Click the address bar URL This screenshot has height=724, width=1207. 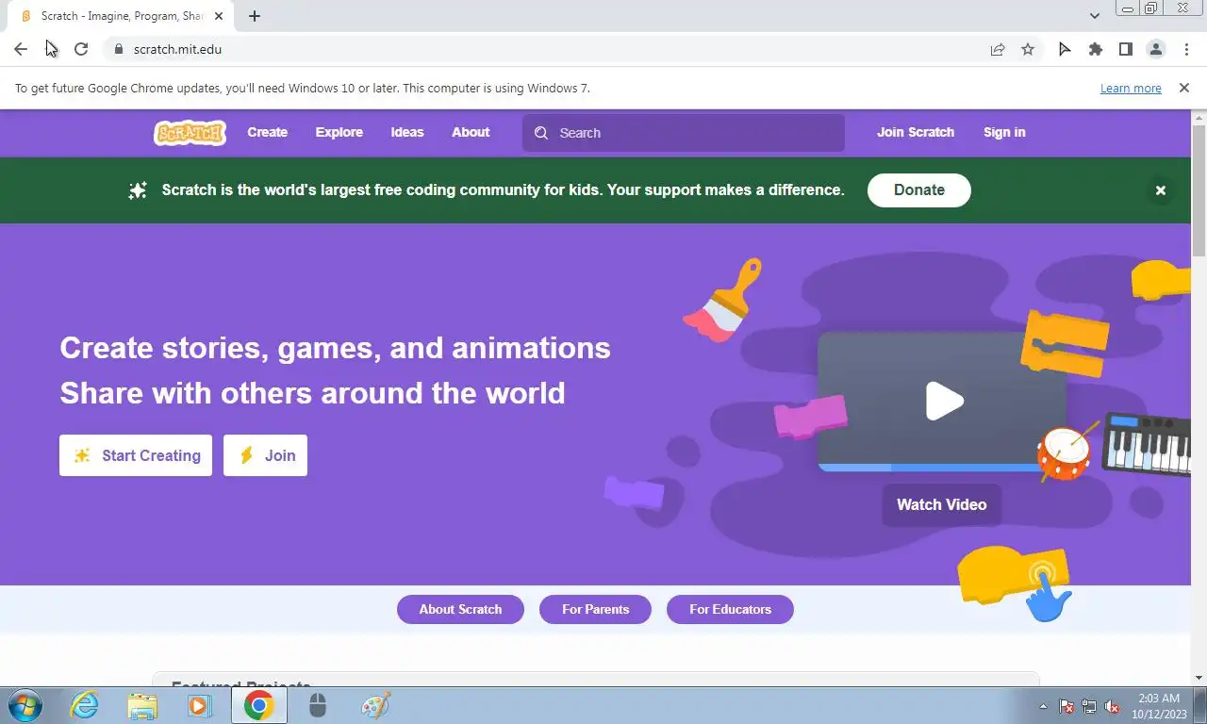[177, 49]
